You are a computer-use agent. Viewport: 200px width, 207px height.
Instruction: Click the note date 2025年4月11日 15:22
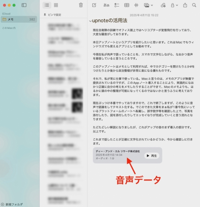click(144, 15)
